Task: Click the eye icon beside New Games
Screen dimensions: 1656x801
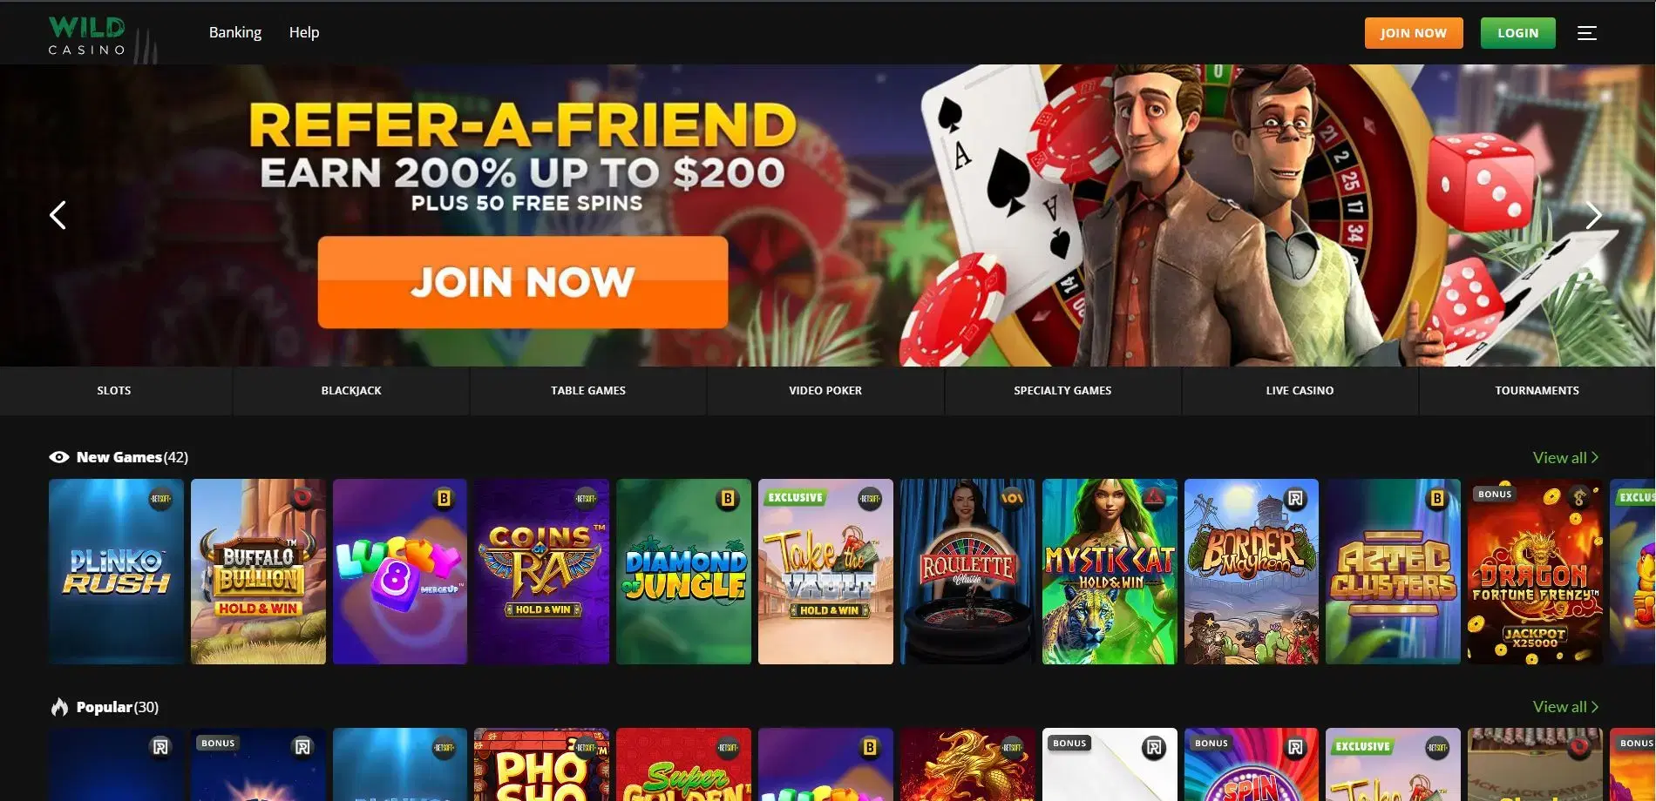Action: click(59, 457)
